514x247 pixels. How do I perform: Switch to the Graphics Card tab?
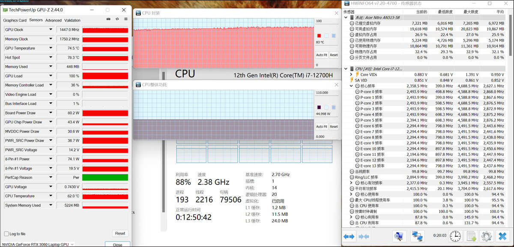15,20
